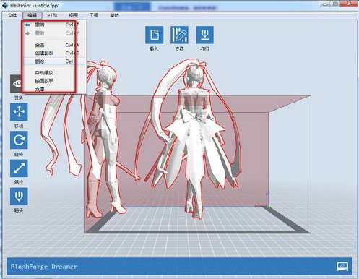Open the Tools (工具) menu
Screen dimensions: 359x279
[93, 15]
